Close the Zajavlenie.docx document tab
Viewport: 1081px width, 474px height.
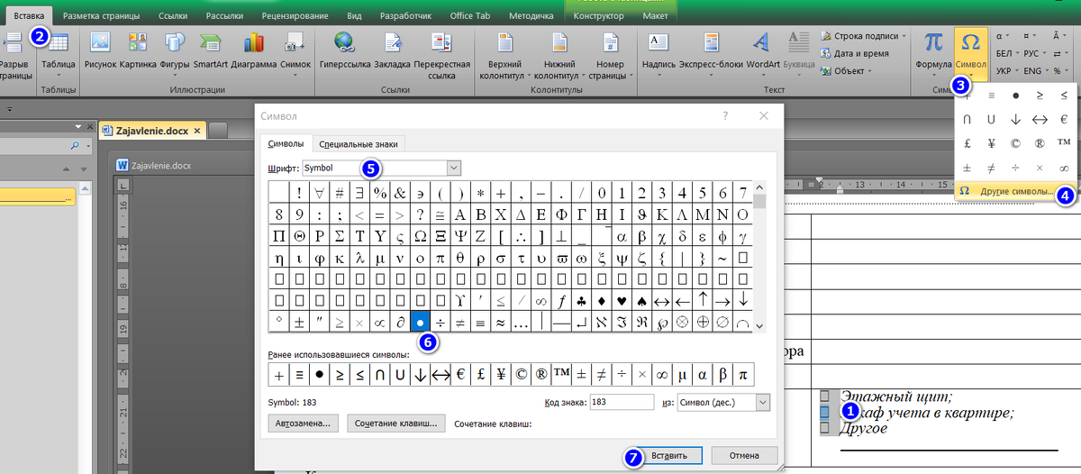tap(197, 131)
